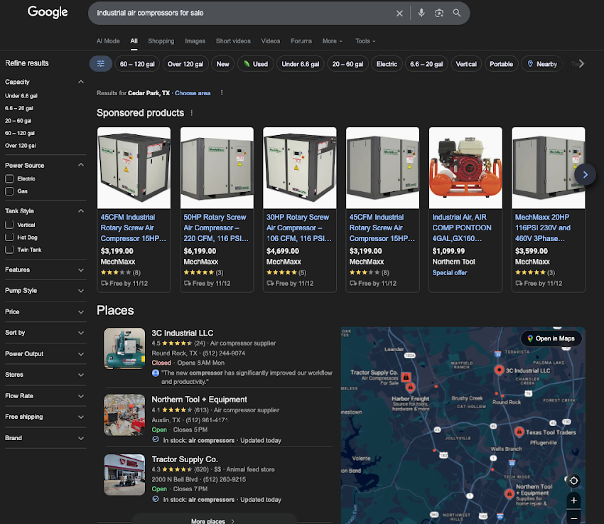This screenshot has height=524, width=604.
Task: Open 3C Industrial LLC place photo
Action: coord(124,348)
